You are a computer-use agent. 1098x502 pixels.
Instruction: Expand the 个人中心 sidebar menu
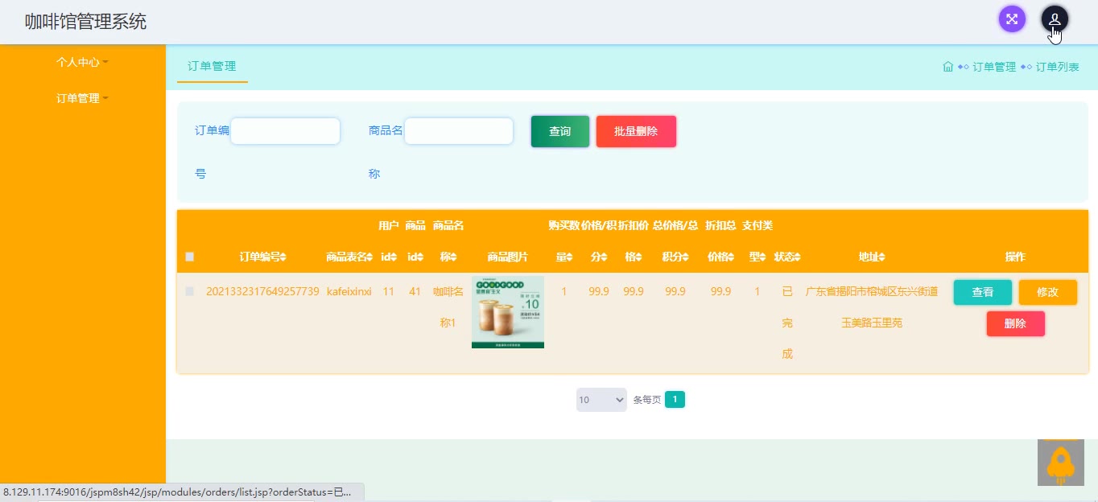pyautogui.click(x=82, y=62)
